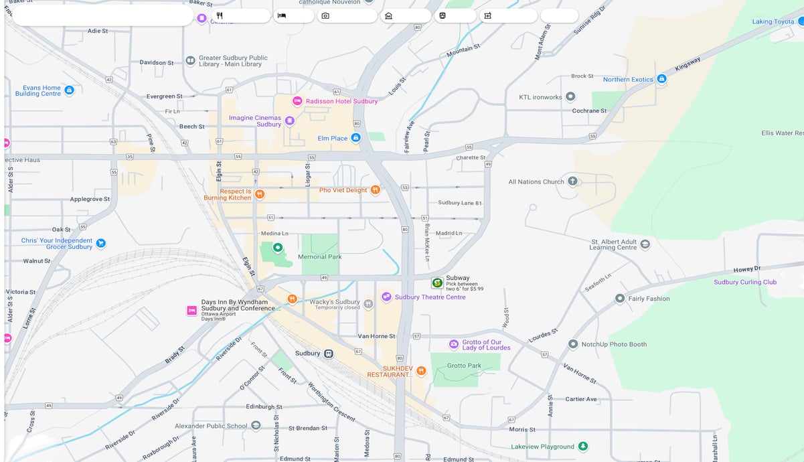Click the Alexander Public School pin

tap(255, 426)
